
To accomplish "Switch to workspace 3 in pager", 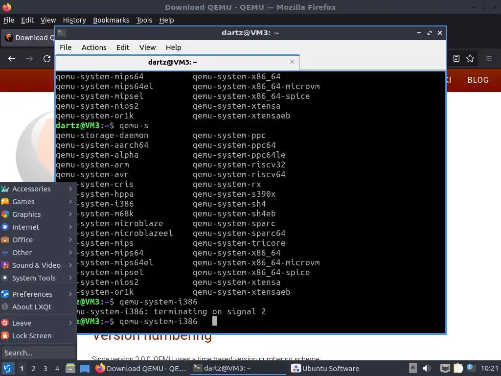I will [x=46, y=369].
